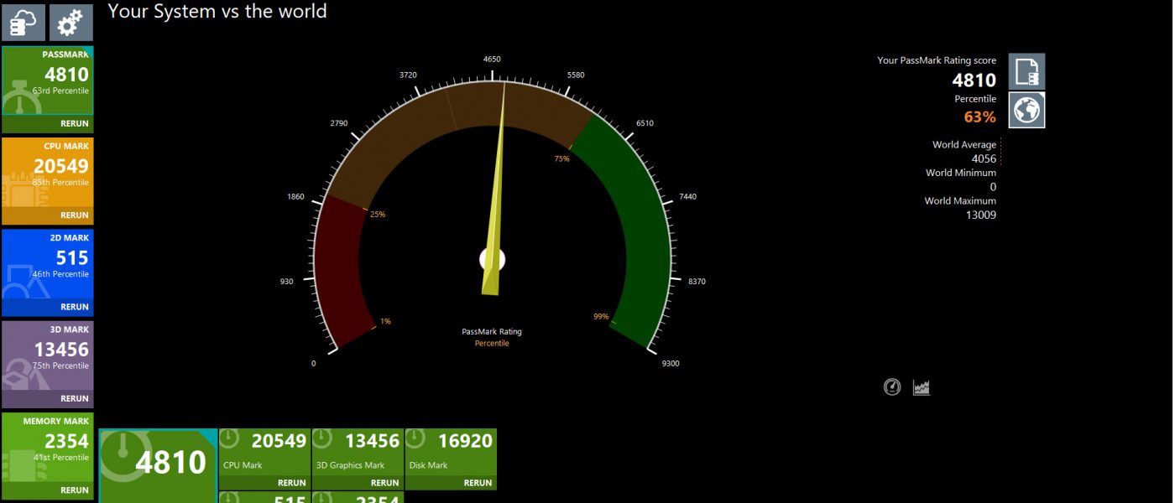Click the 3720 gauge scale label

(x=408, y=75)
